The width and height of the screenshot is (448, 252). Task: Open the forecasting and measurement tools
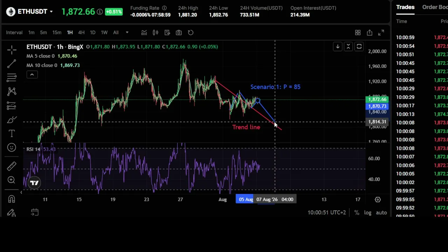[x=12, y=105]
